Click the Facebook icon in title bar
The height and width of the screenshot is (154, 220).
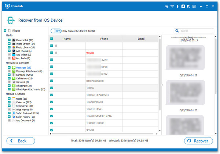coord(183,6)
